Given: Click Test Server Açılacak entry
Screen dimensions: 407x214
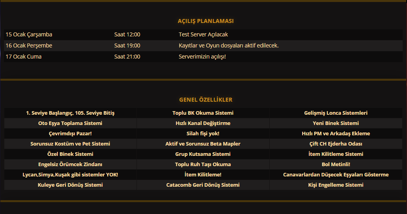Looking at the screenshot, I should (203, 34).
